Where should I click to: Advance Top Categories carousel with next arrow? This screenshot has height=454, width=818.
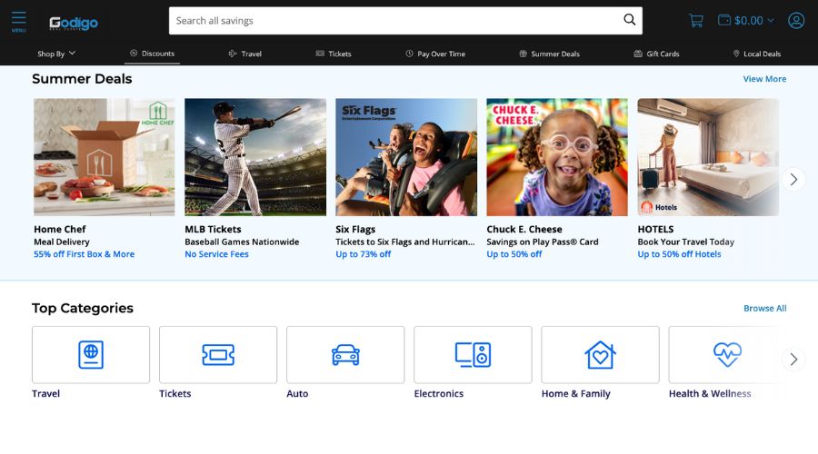coord(793,360)
